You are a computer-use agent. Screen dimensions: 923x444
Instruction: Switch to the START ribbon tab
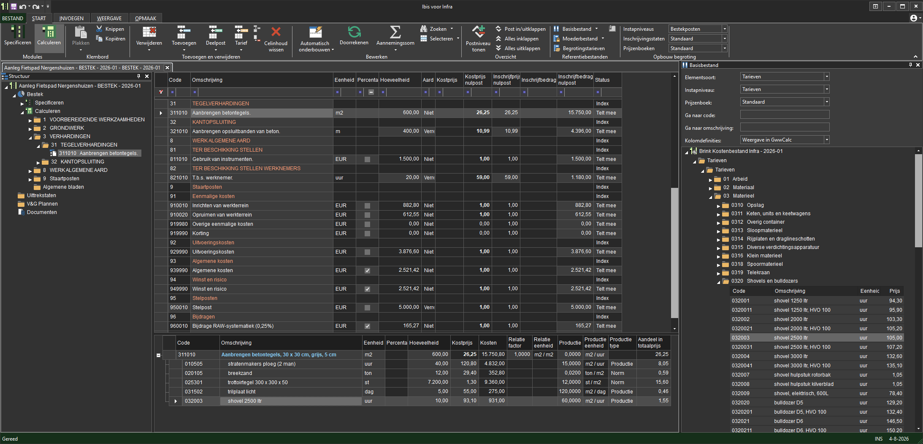click(x=39, y=18)
